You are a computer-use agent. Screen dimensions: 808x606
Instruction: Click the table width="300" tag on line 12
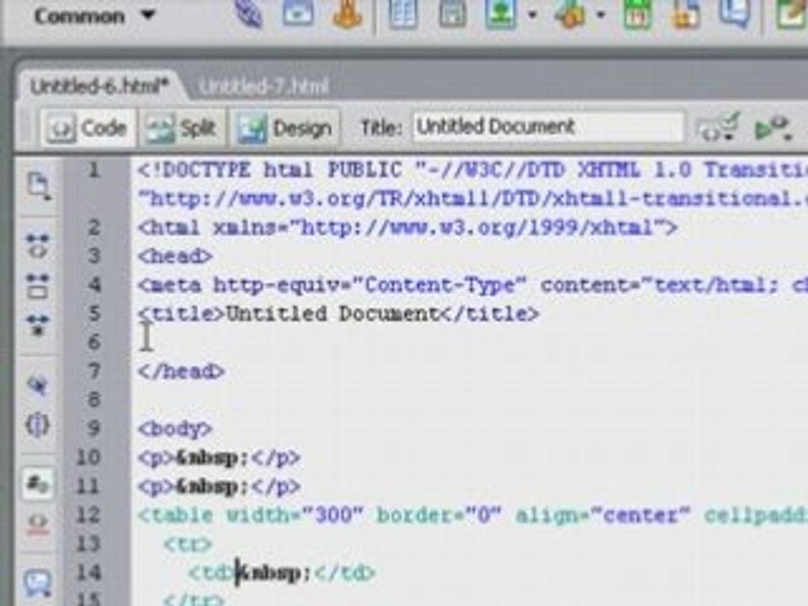click(472, 515)
